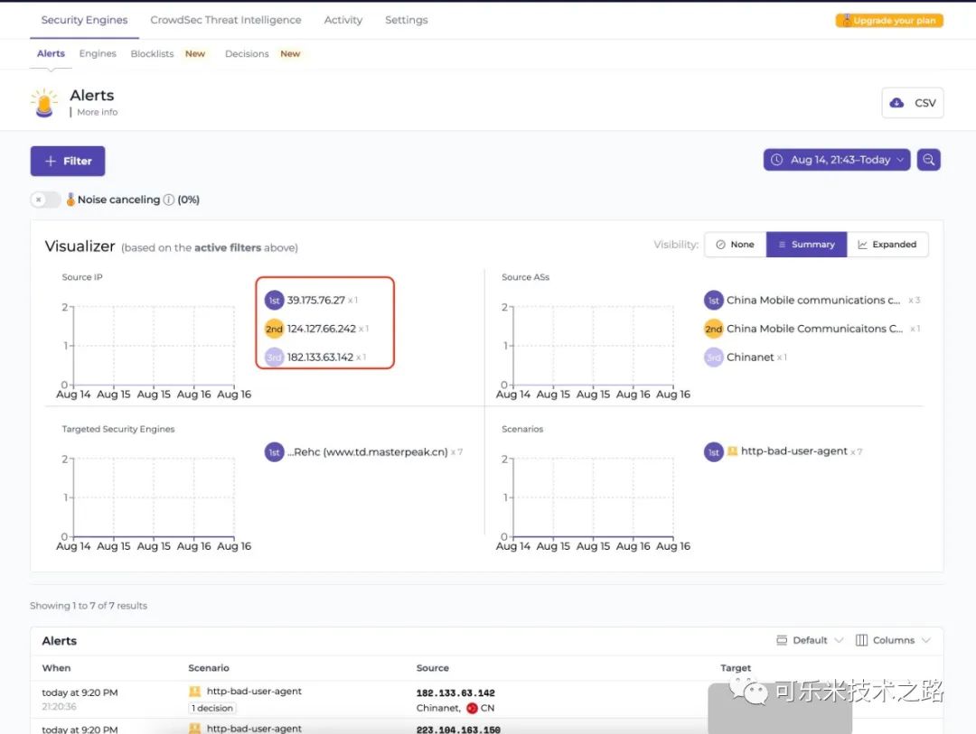Sort by the Source column header
This screenshot has width=976, height=734.
(433, 667)
